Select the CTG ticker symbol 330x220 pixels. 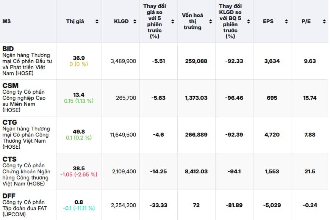pos(9,123)
